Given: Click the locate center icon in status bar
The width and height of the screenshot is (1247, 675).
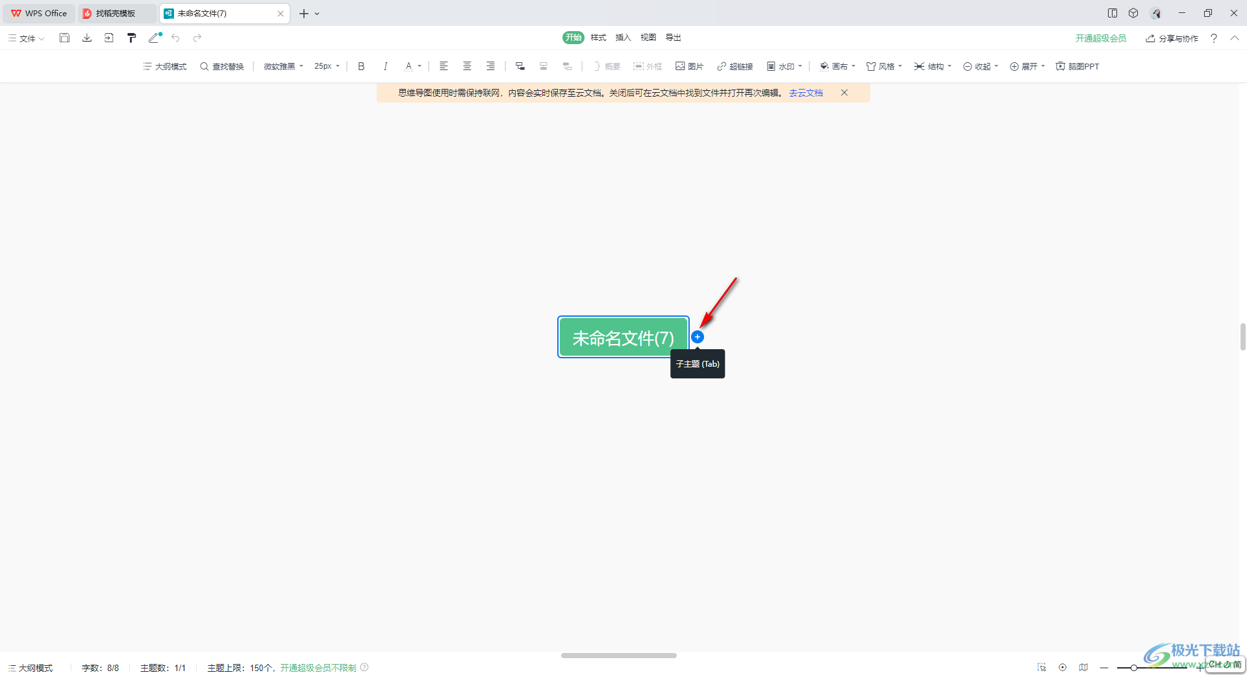Looking at the screenshot, I should point(1063,667).
